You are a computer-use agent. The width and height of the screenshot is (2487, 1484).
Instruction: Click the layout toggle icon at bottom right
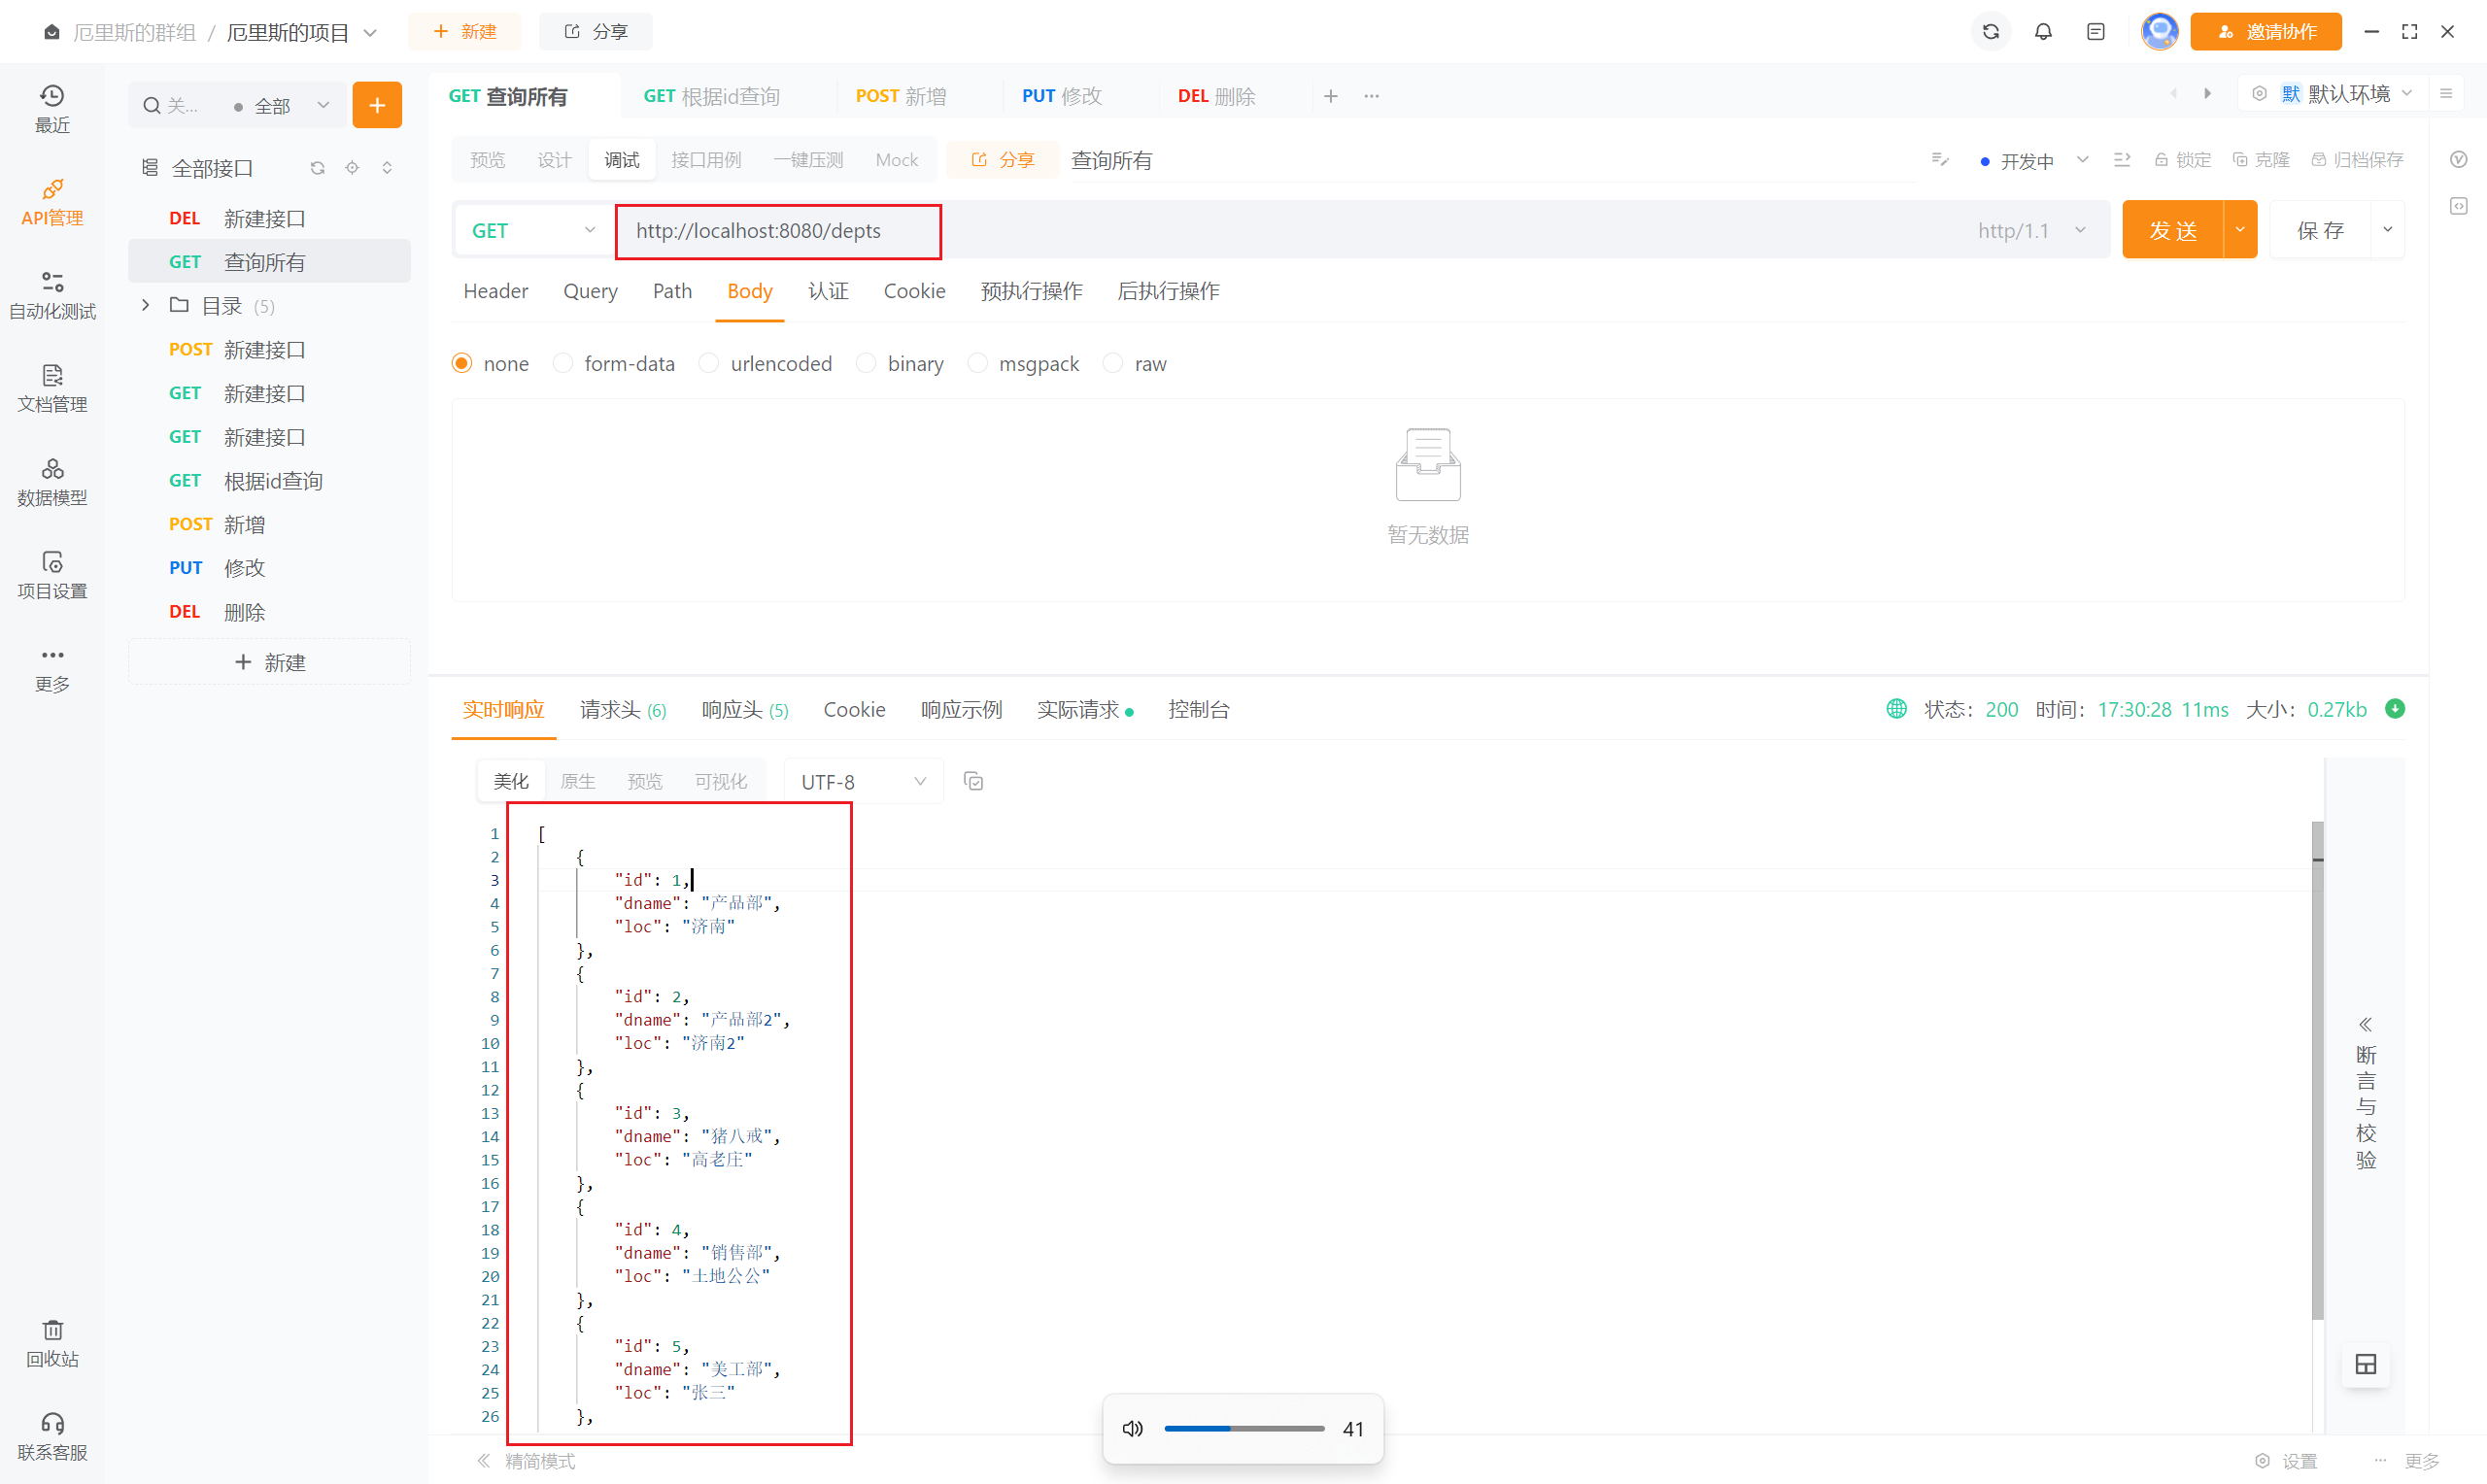(2365, 1364)
